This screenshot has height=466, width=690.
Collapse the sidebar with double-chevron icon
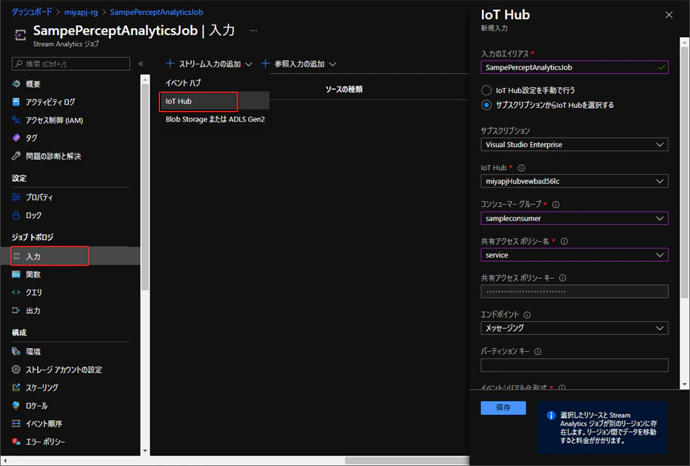[141, 64]
